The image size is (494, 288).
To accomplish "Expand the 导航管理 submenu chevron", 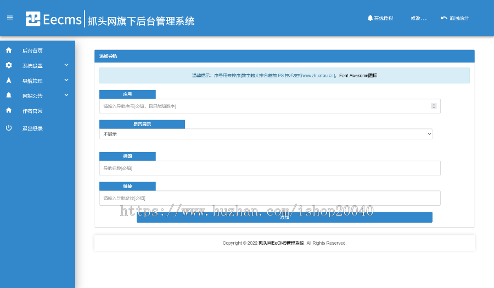I will pyautogui.click(x=66, y=80).
